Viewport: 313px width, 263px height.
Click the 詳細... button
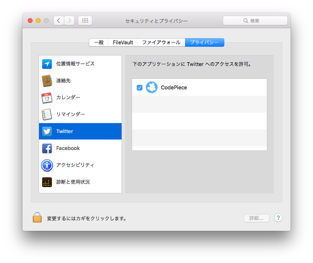click(x=256, y=218)
